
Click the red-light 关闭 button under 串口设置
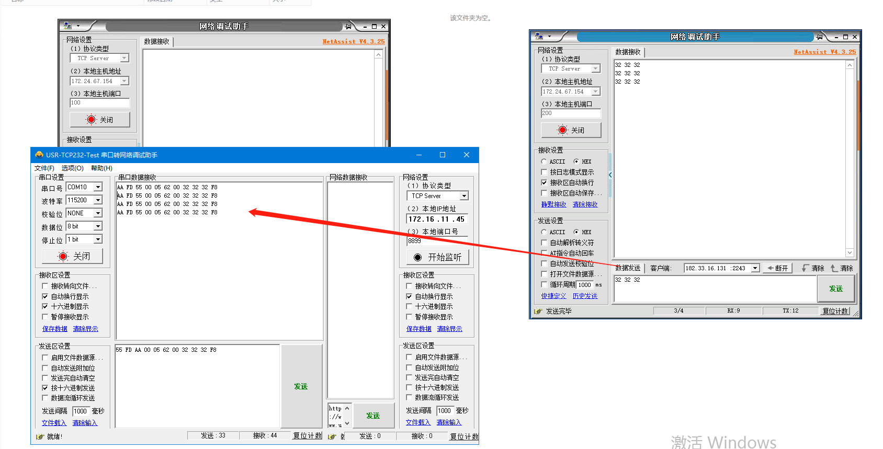coord(73,256)
